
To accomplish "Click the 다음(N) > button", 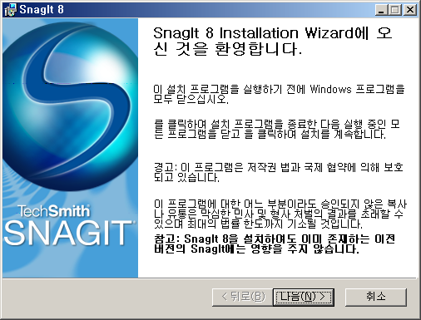I will [304, 298].
